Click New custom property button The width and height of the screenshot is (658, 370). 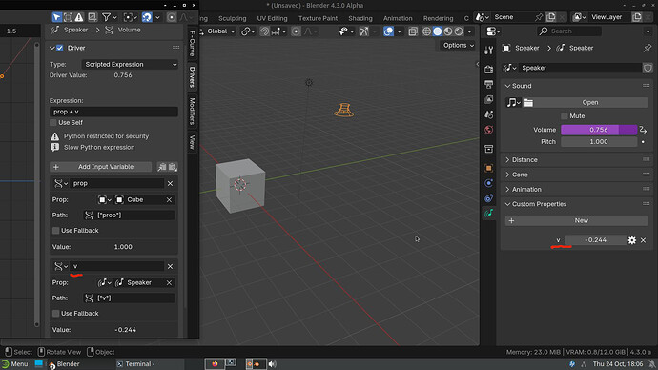coord(577,220)
